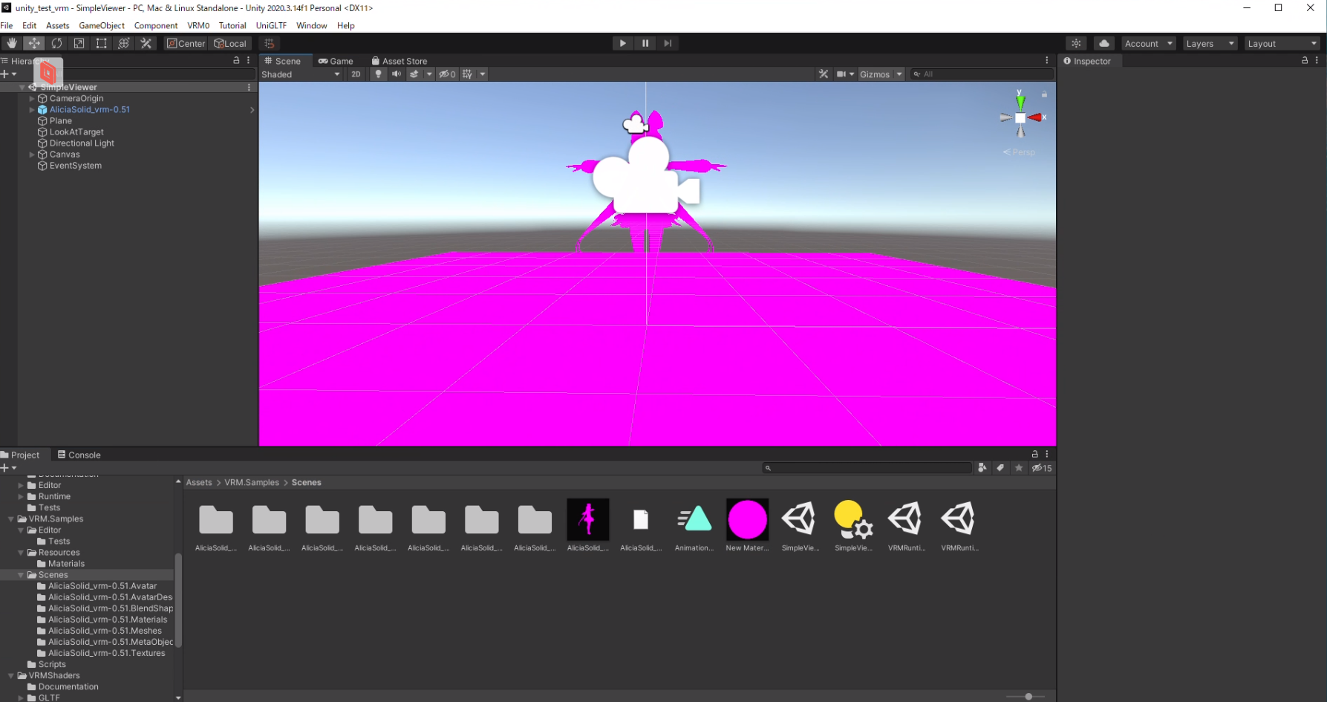Open the VRM0 menu in the menu bar
The width and height of the screenshot is (1327, 702).
pos(198,25)
